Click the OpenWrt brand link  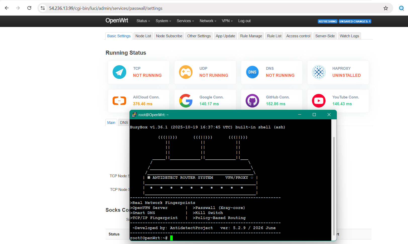pos(117,20)
